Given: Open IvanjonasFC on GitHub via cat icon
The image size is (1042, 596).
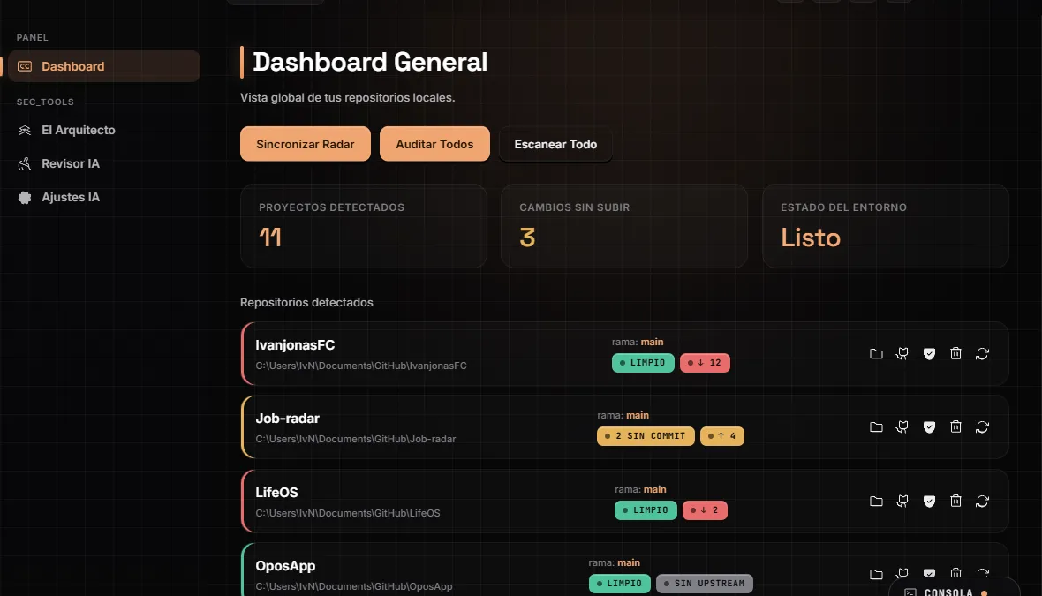Looking at the screenshot, I should click(x=902, y=353).
